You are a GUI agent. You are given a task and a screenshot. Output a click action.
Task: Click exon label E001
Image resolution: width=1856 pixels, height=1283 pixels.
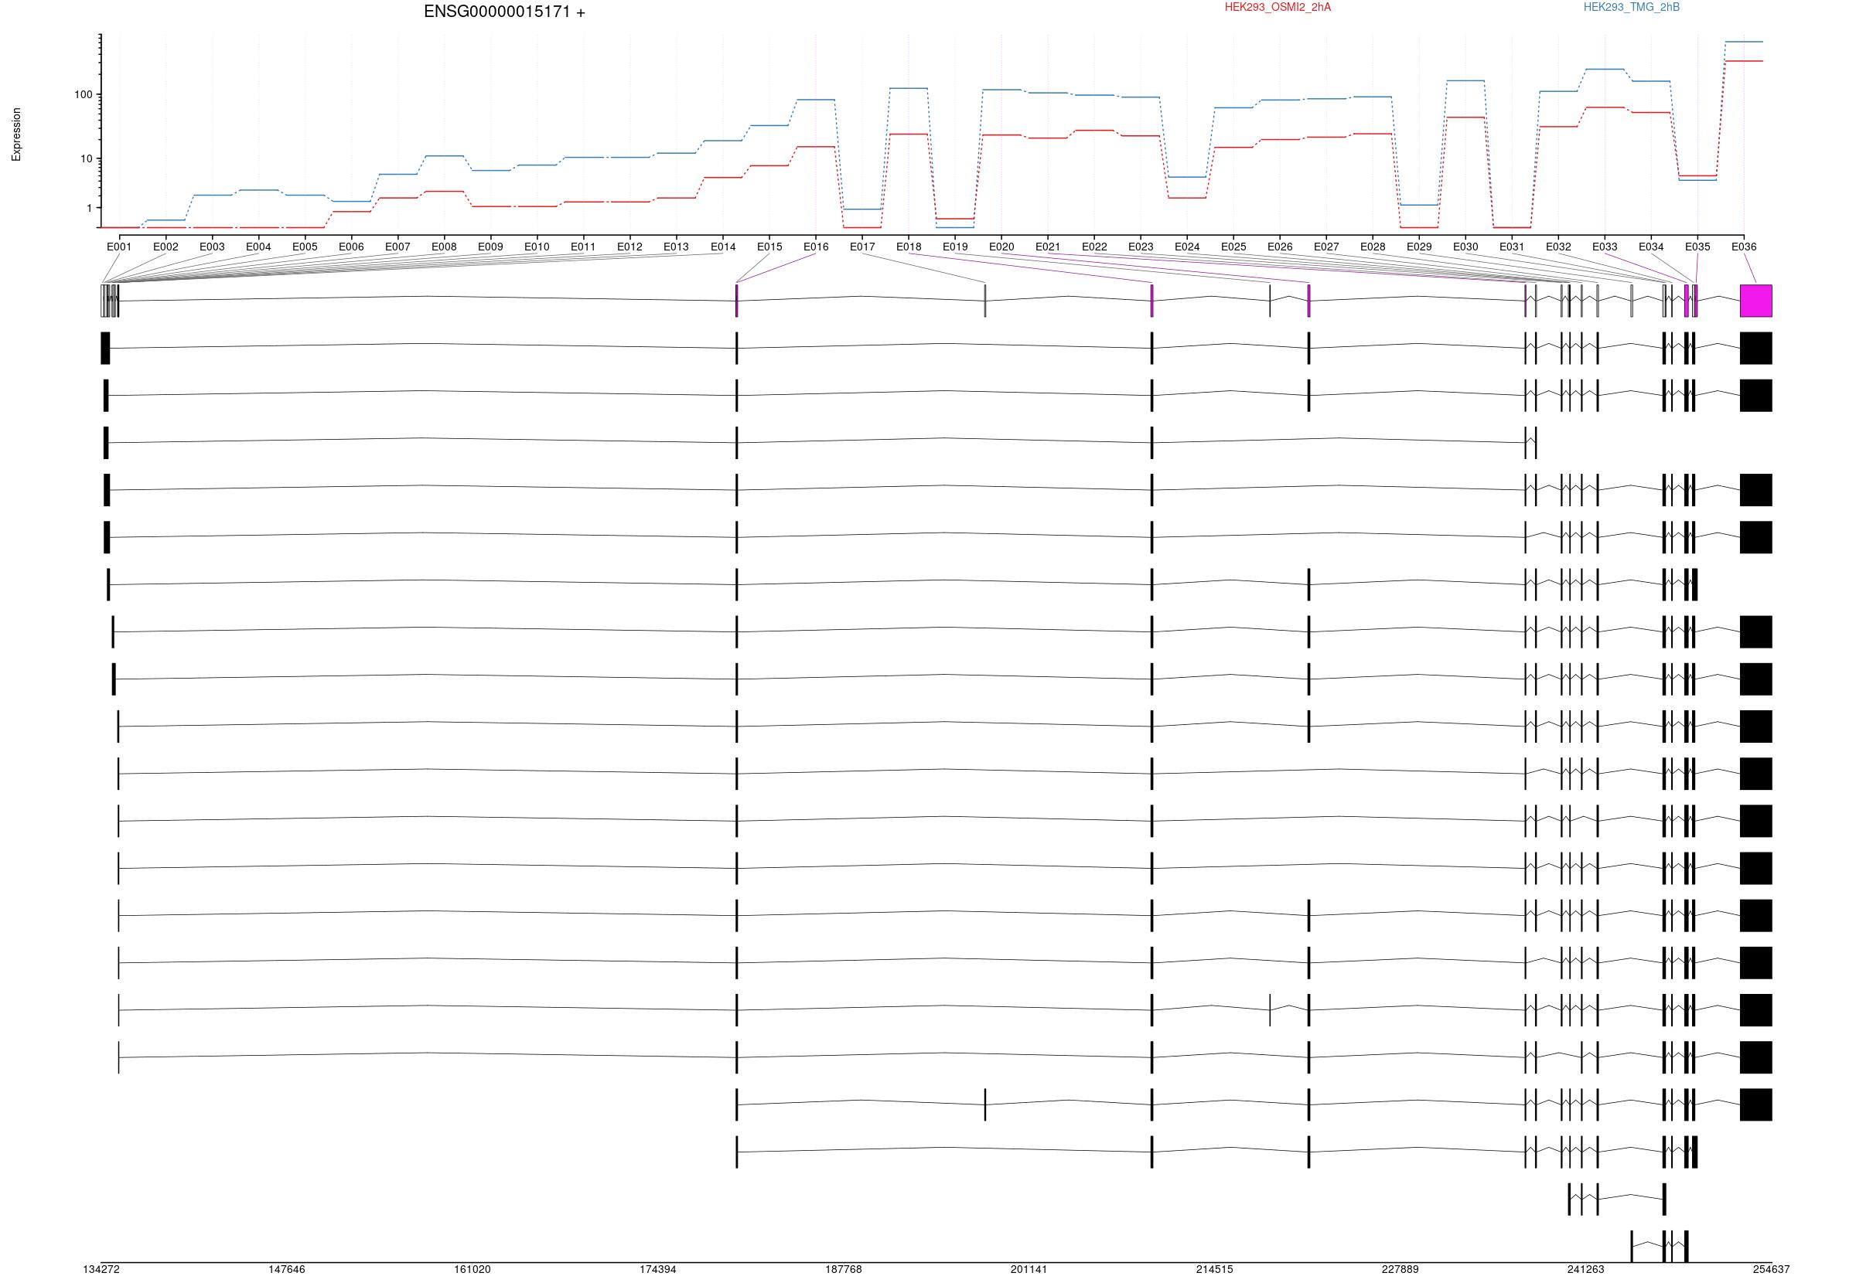(x=119, y=247)
